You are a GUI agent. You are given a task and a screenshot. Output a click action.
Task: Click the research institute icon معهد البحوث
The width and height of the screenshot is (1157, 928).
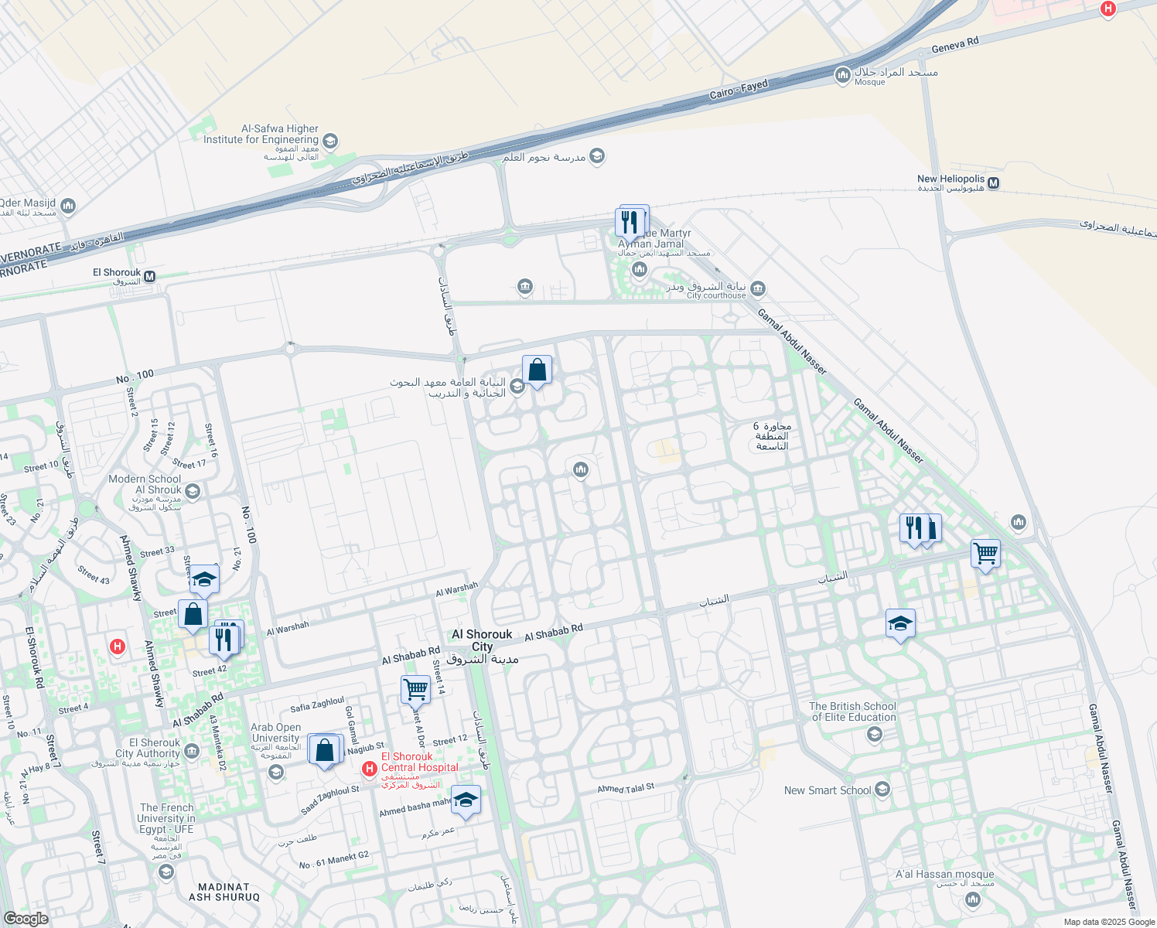(517, 385)
